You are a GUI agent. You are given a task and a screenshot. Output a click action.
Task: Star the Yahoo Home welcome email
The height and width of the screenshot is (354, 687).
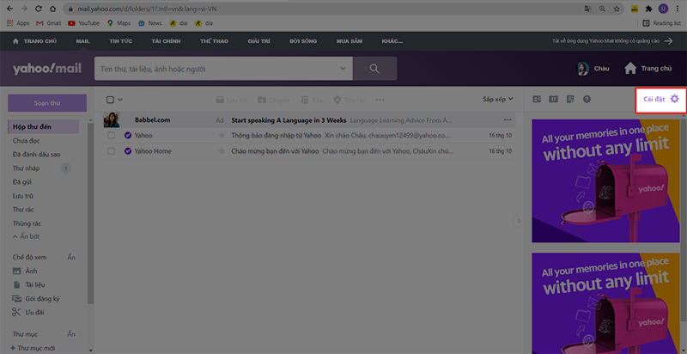click(x=222, y=151)
